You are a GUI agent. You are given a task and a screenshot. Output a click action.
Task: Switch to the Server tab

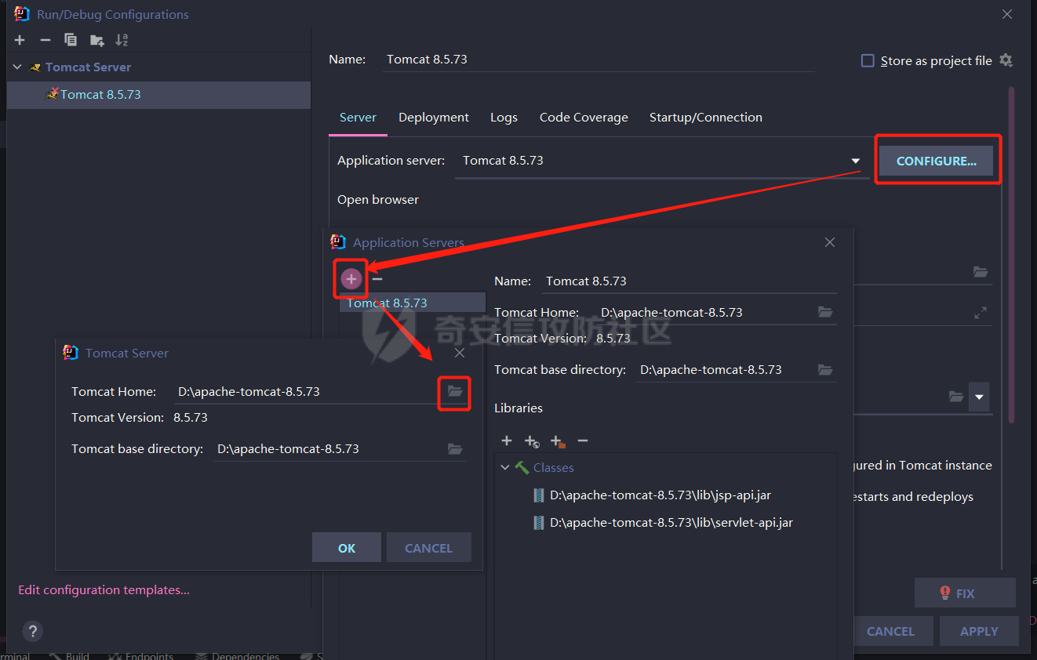pyautogui.click(x=358, y=118)
